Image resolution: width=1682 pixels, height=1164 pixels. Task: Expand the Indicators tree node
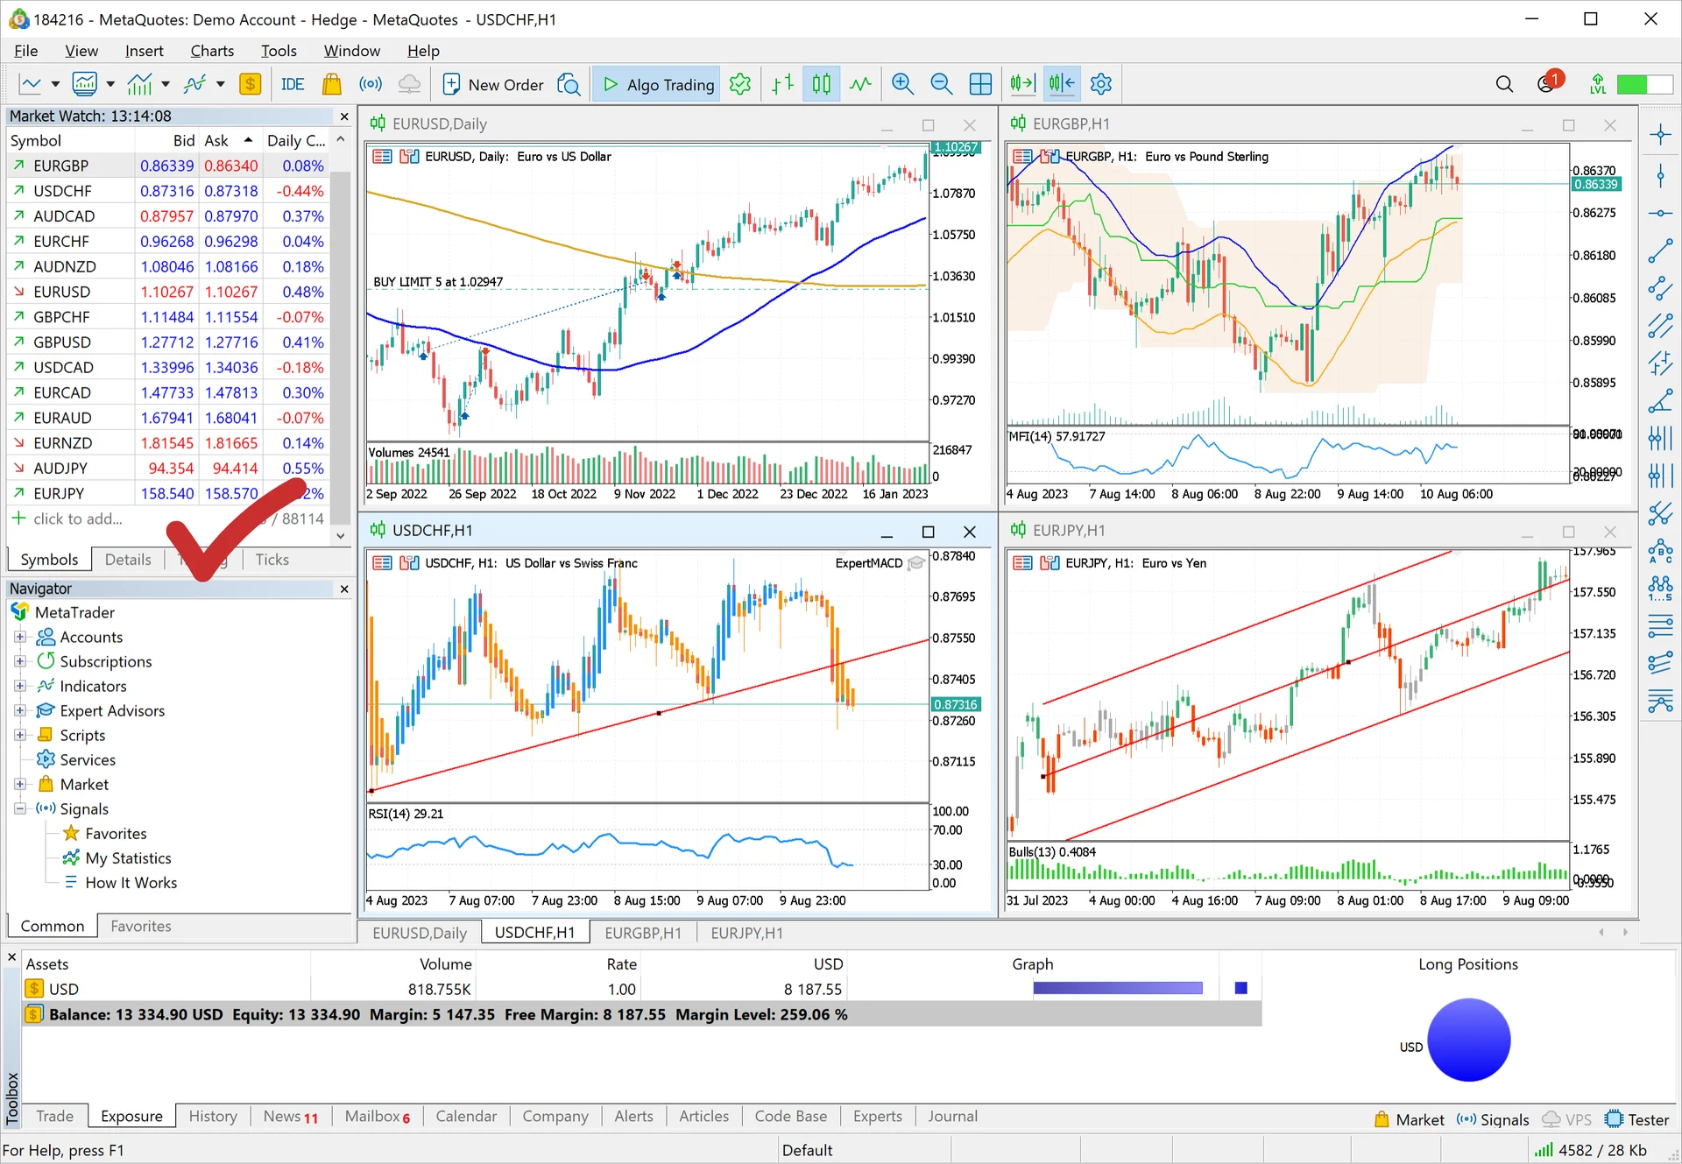(19, 686)
